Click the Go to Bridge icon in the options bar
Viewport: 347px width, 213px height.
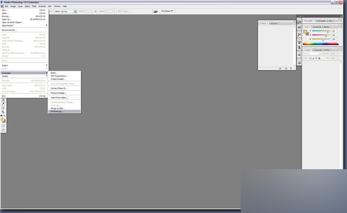156,11
